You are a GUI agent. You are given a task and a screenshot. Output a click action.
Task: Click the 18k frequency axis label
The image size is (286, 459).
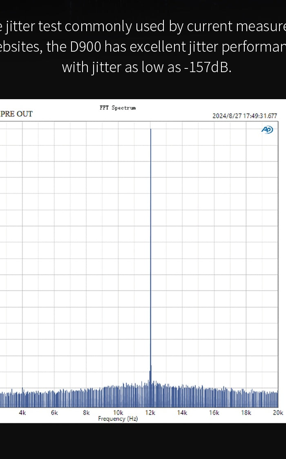[x=246, y=413]
